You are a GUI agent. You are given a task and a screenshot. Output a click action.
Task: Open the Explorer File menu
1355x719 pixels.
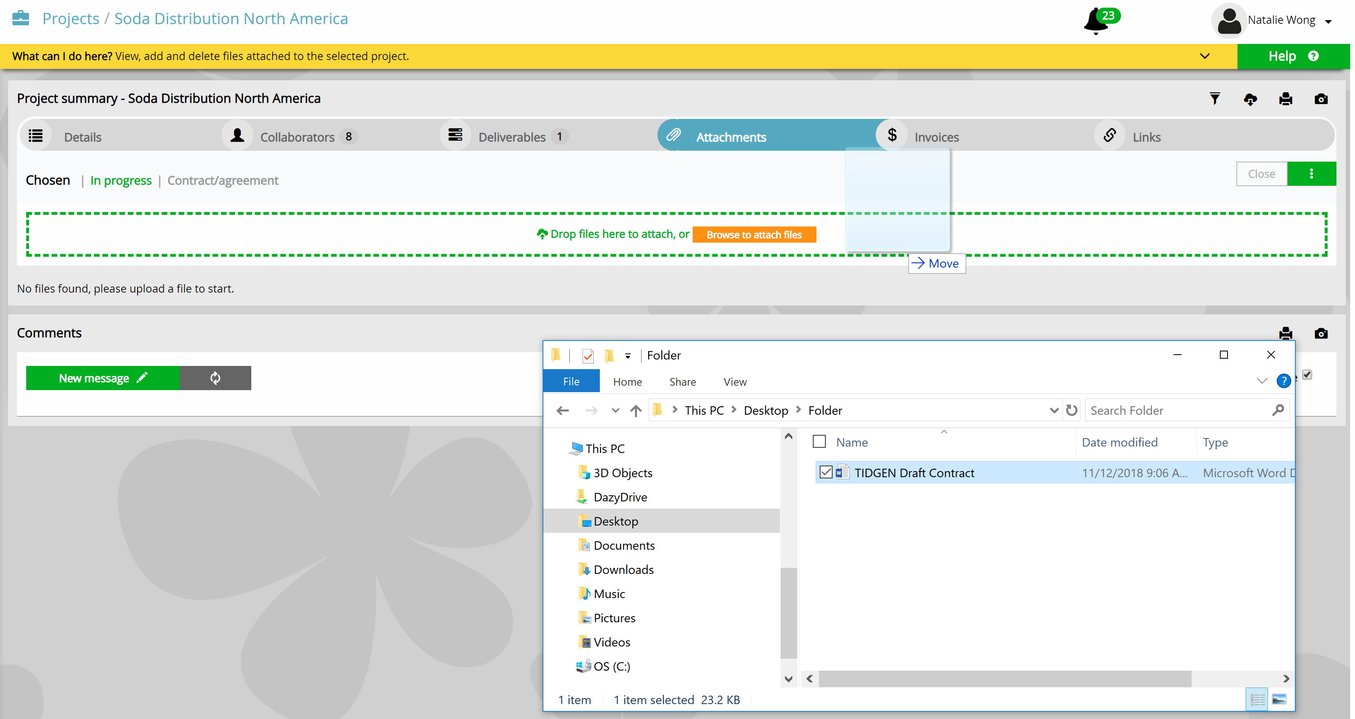571,382
